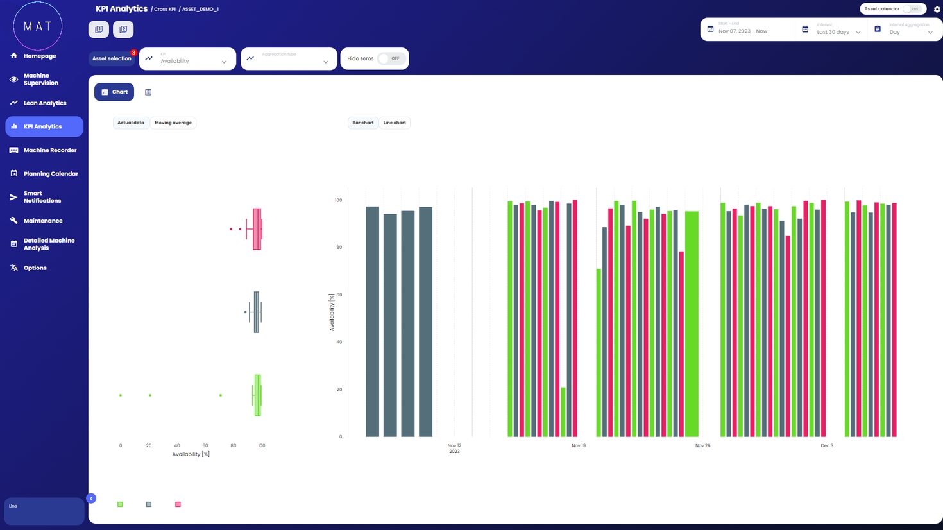Open Smart Notifications in the sidebar
This screenshot has height=530, width=943.
[42, 197]
